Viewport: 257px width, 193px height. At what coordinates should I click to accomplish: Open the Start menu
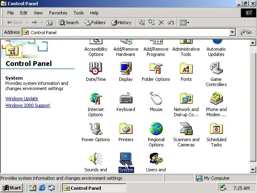coord(12,188)
